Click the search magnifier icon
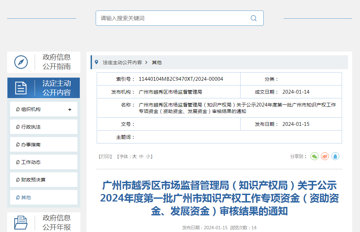The height and width of the screenshot is (232, 360). click(253, 18)
